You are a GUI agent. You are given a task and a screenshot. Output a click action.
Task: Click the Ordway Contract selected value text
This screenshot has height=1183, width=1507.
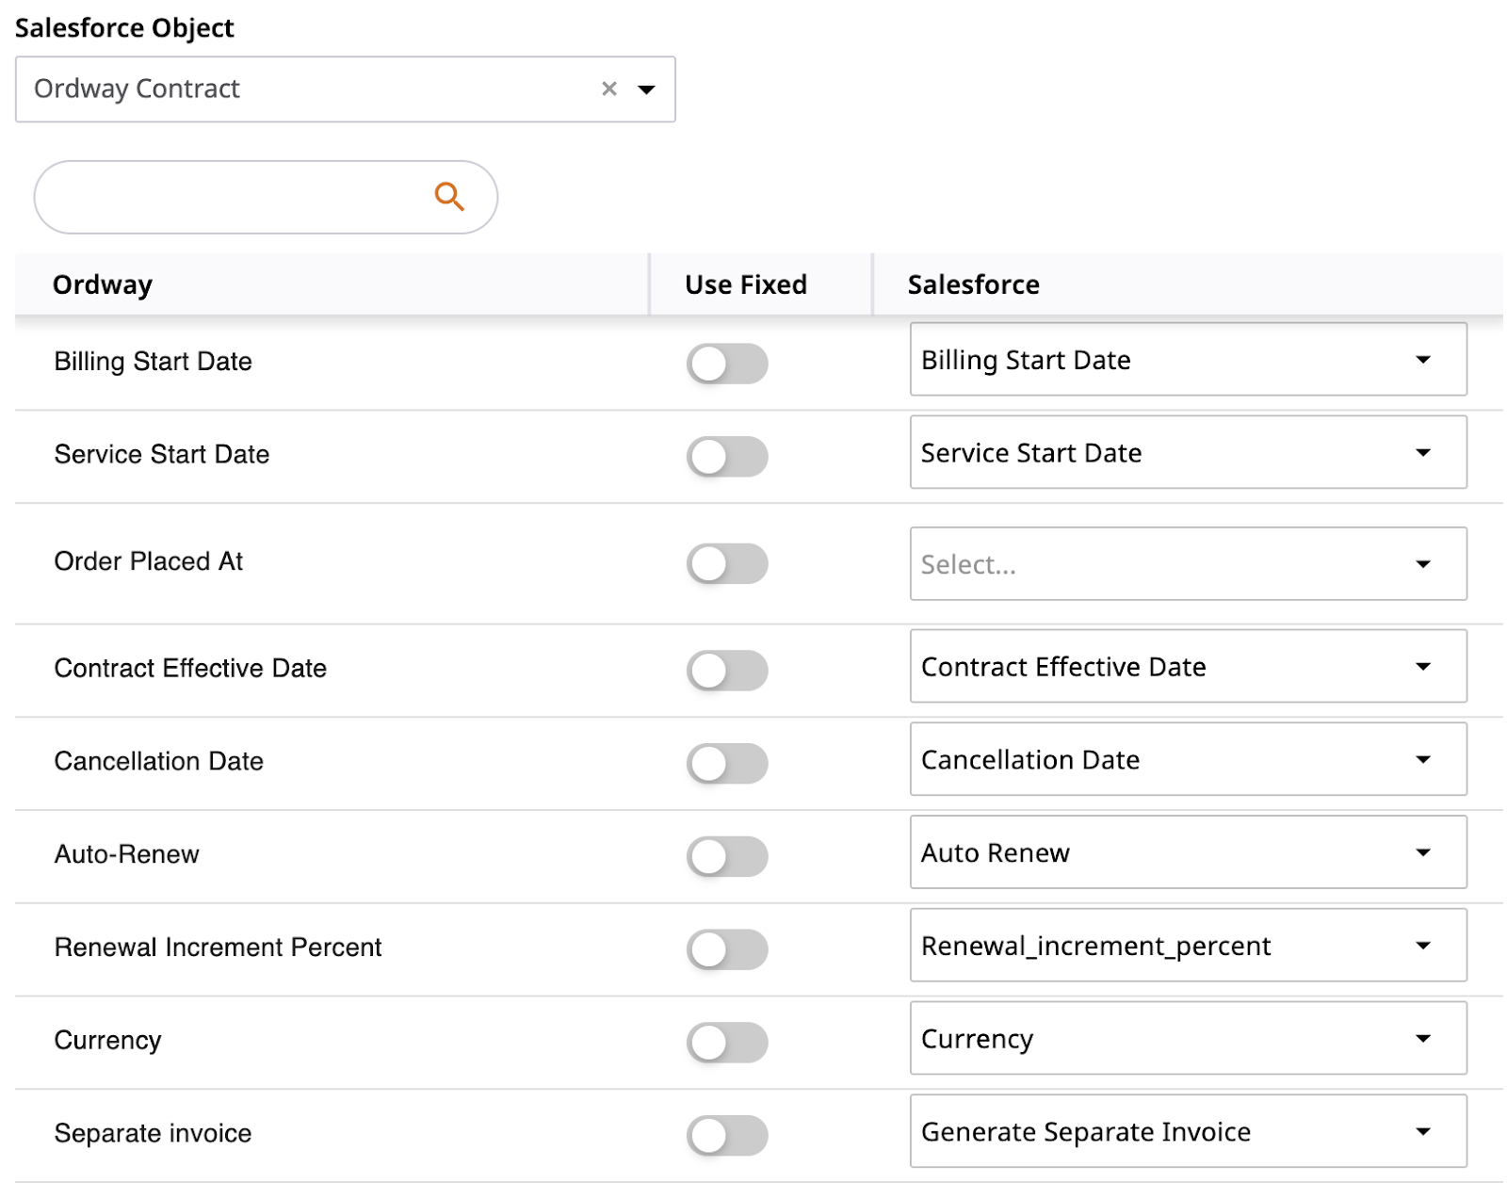(138, 89)
